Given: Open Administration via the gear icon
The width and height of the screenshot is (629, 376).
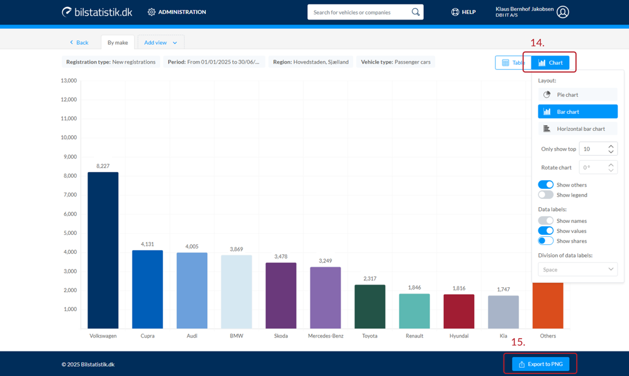Looking at the screenshot, I should click(x=151, y=12).
